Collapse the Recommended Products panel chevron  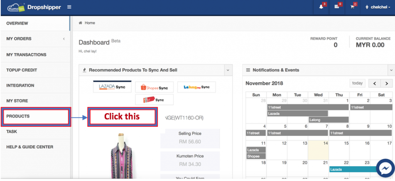click(x=228, y=70)
